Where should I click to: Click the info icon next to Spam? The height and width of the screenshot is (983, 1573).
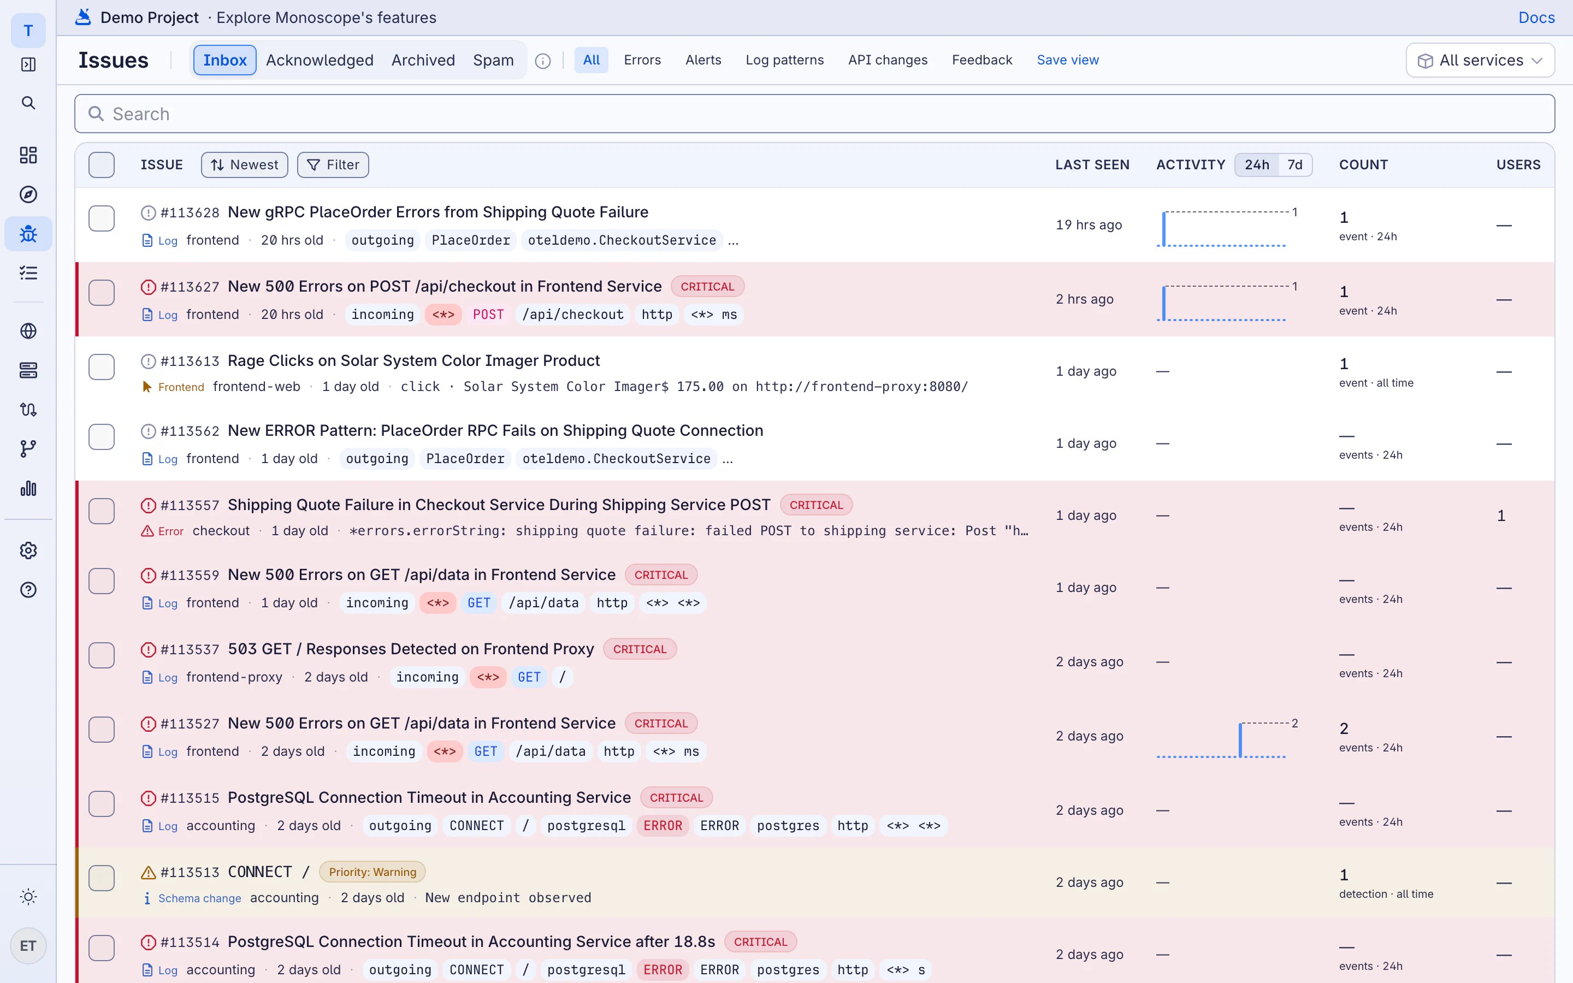543,61
